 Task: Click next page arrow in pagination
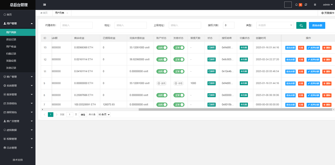57,115
